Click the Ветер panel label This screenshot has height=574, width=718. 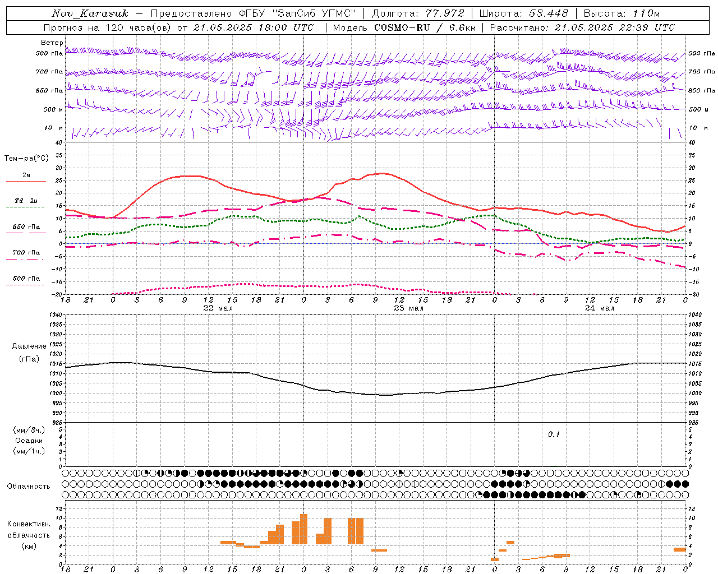point(52,43)
